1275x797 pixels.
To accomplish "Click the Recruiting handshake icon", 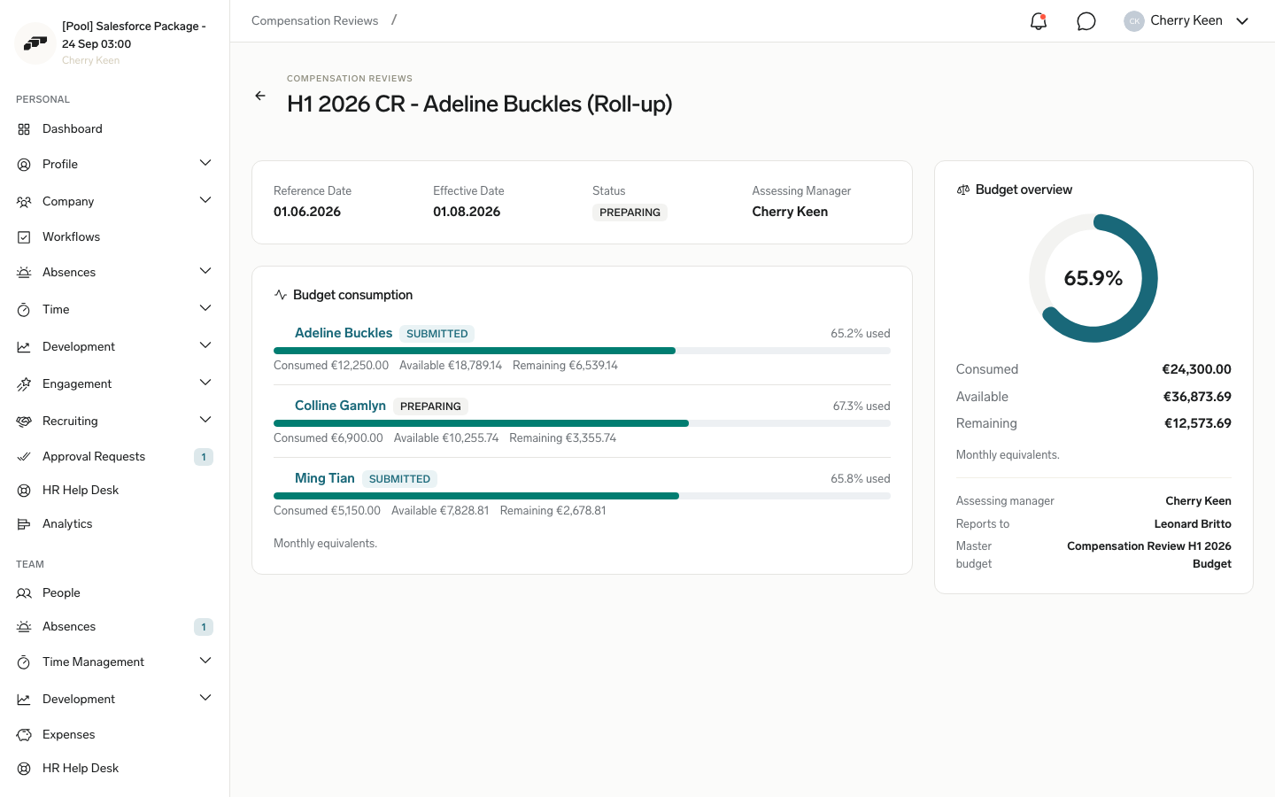I will click(24, 422).
